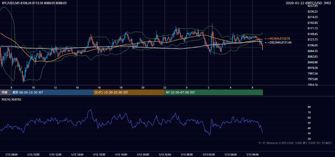
Task: Click the ロンドン 15:30-22:00 JST session bar
Action: pos(129,92)
